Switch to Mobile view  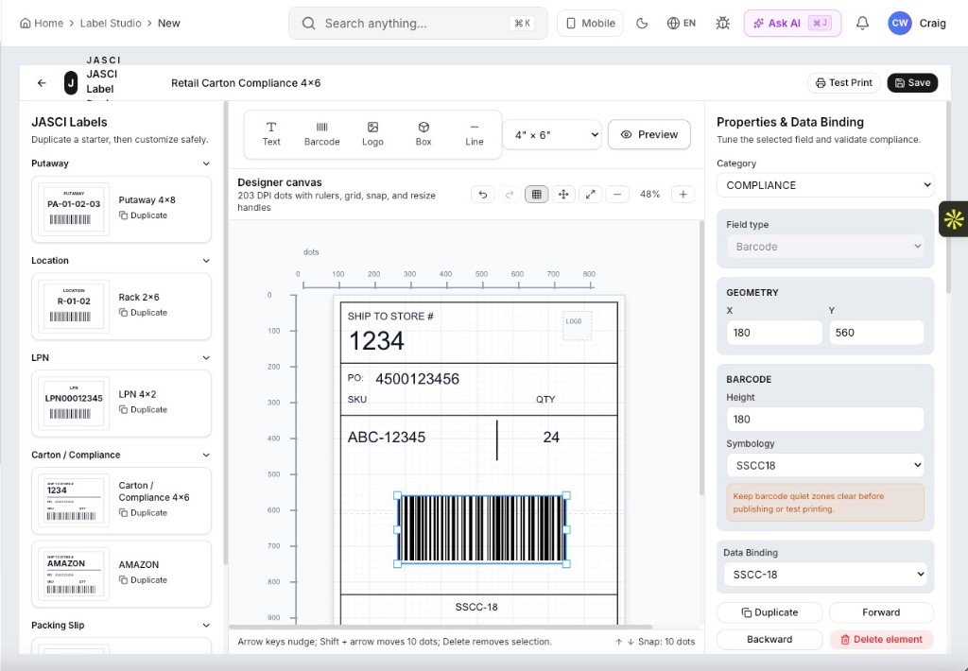click(x=590, y=24)
